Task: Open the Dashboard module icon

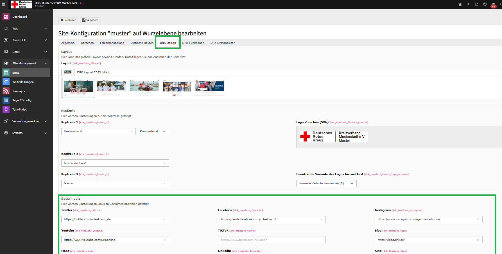Action: pos(6,17)
